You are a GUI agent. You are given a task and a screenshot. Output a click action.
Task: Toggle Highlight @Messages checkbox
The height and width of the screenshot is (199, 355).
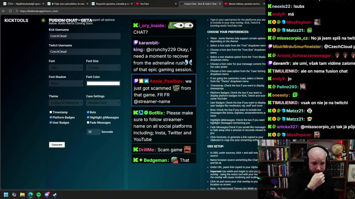point(88,117)
